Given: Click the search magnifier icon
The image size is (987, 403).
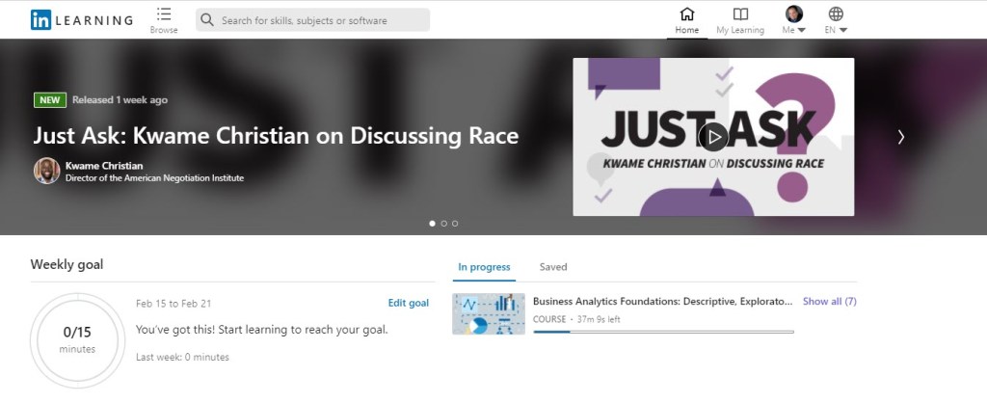Looking at the screenshot, I should point(206,19).
